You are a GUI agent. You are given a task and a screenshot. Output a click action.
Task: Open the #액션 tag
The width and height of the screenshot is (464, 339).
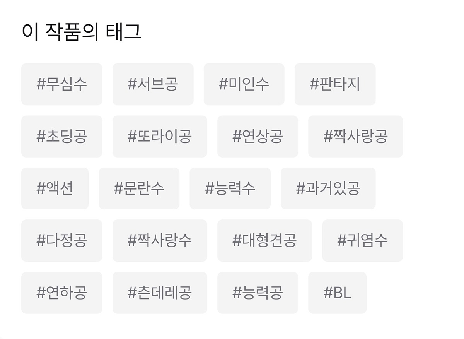coord(55,188)
